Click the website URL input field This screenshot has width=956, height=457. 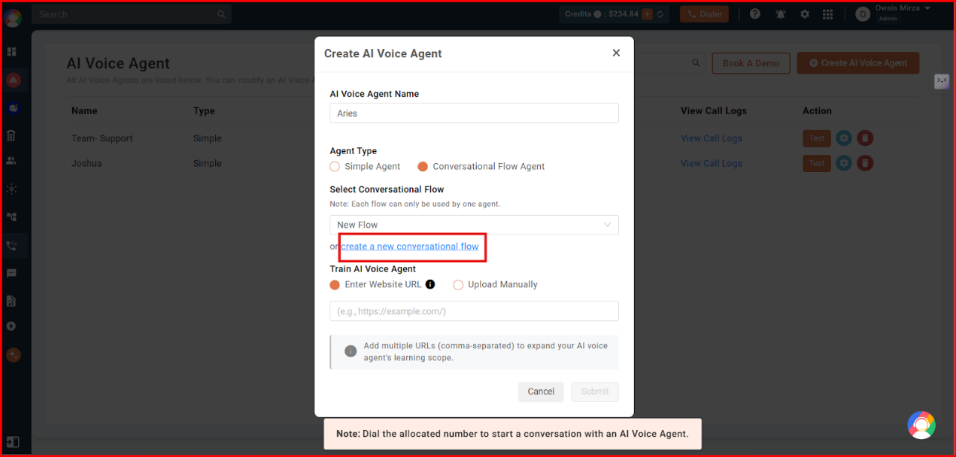tap(474, 311)
